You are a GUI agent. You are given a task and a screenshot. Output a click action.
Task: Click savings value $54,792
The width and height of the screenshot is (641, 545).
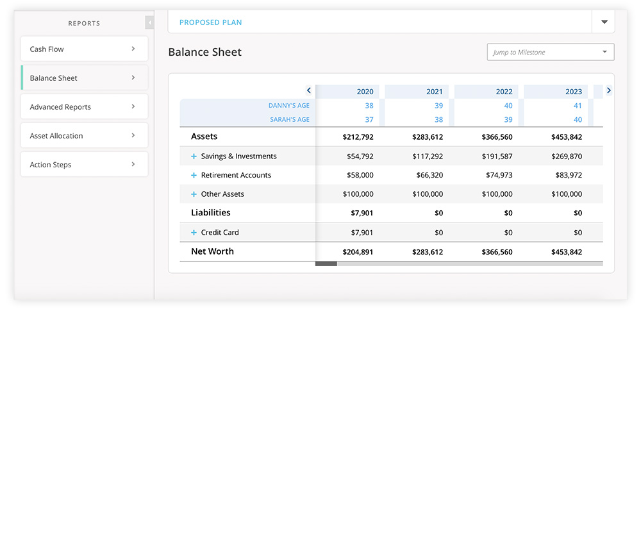point(360,156)
